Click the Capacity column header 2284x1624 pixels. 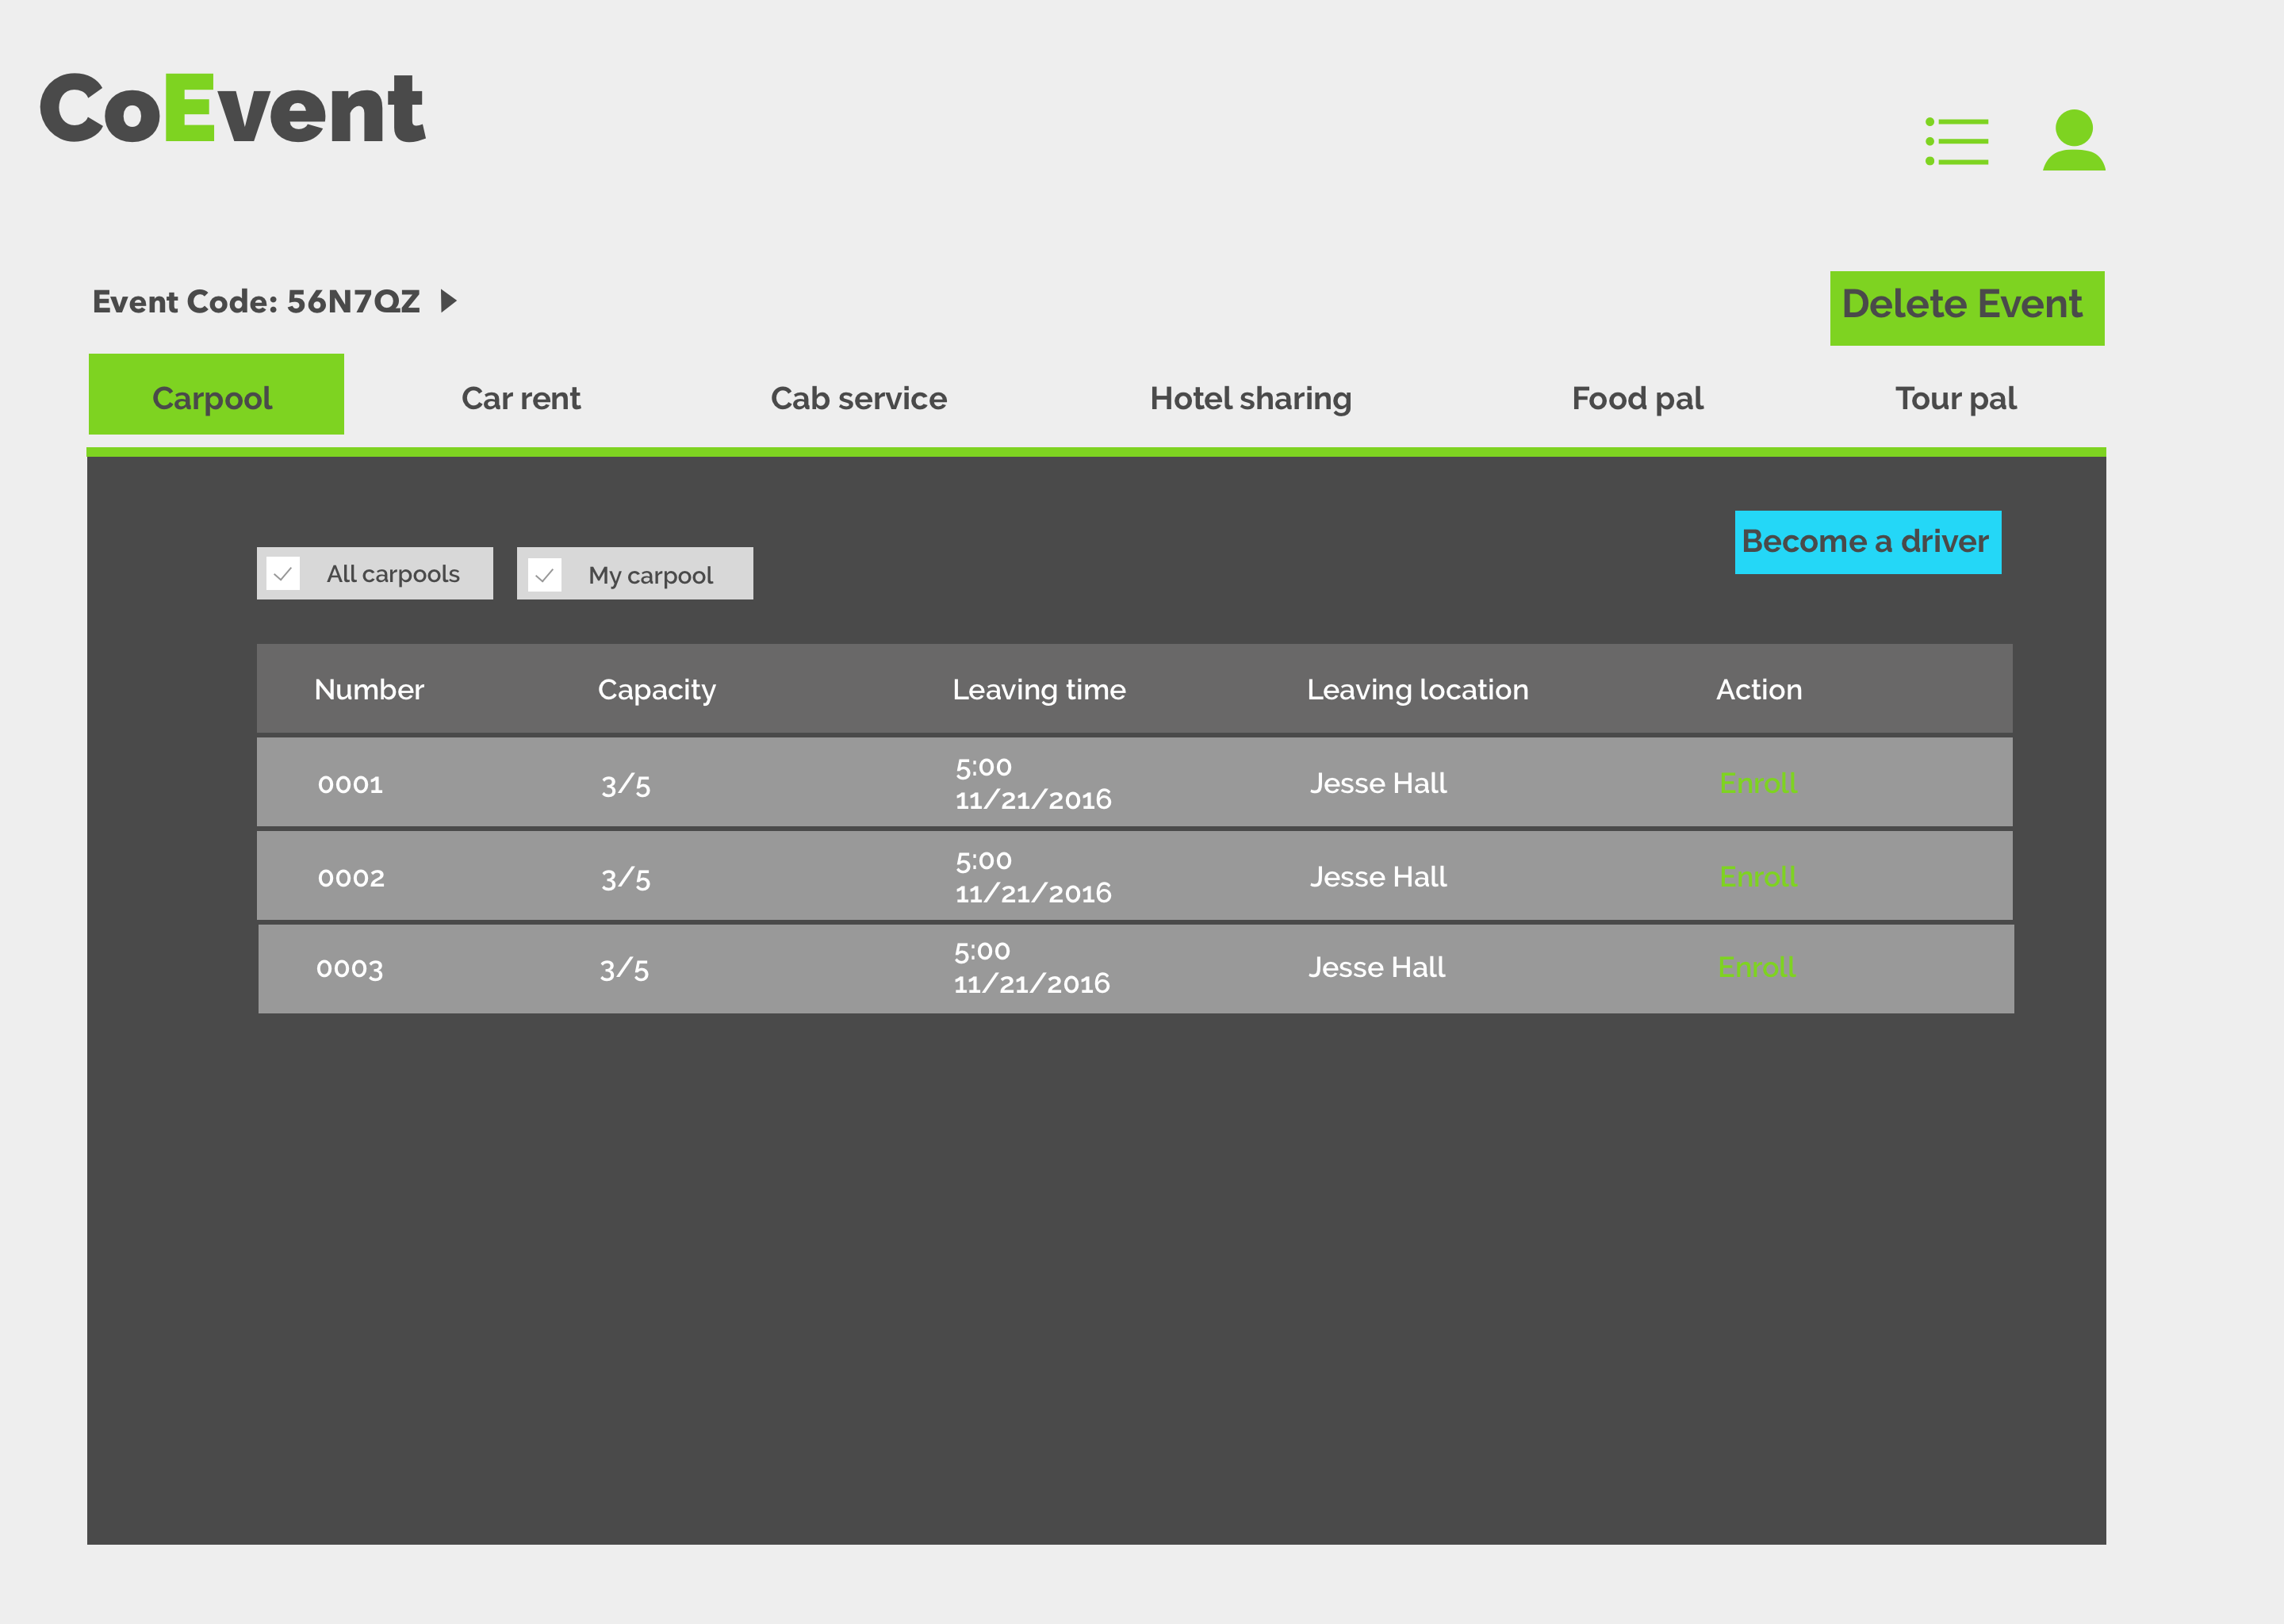point(656,689)
